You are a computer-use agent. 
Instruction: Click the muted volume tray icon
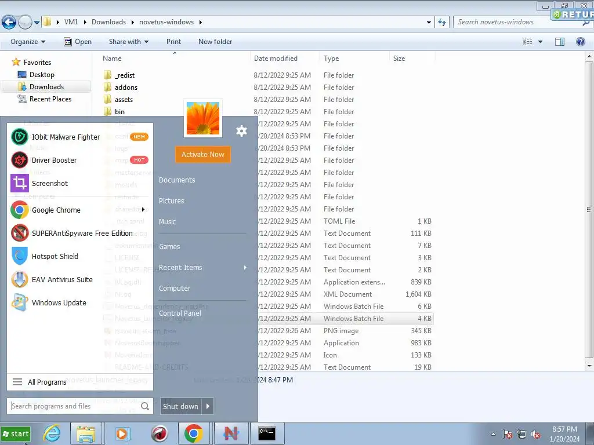pyautogui.click(x=535, y=434)
